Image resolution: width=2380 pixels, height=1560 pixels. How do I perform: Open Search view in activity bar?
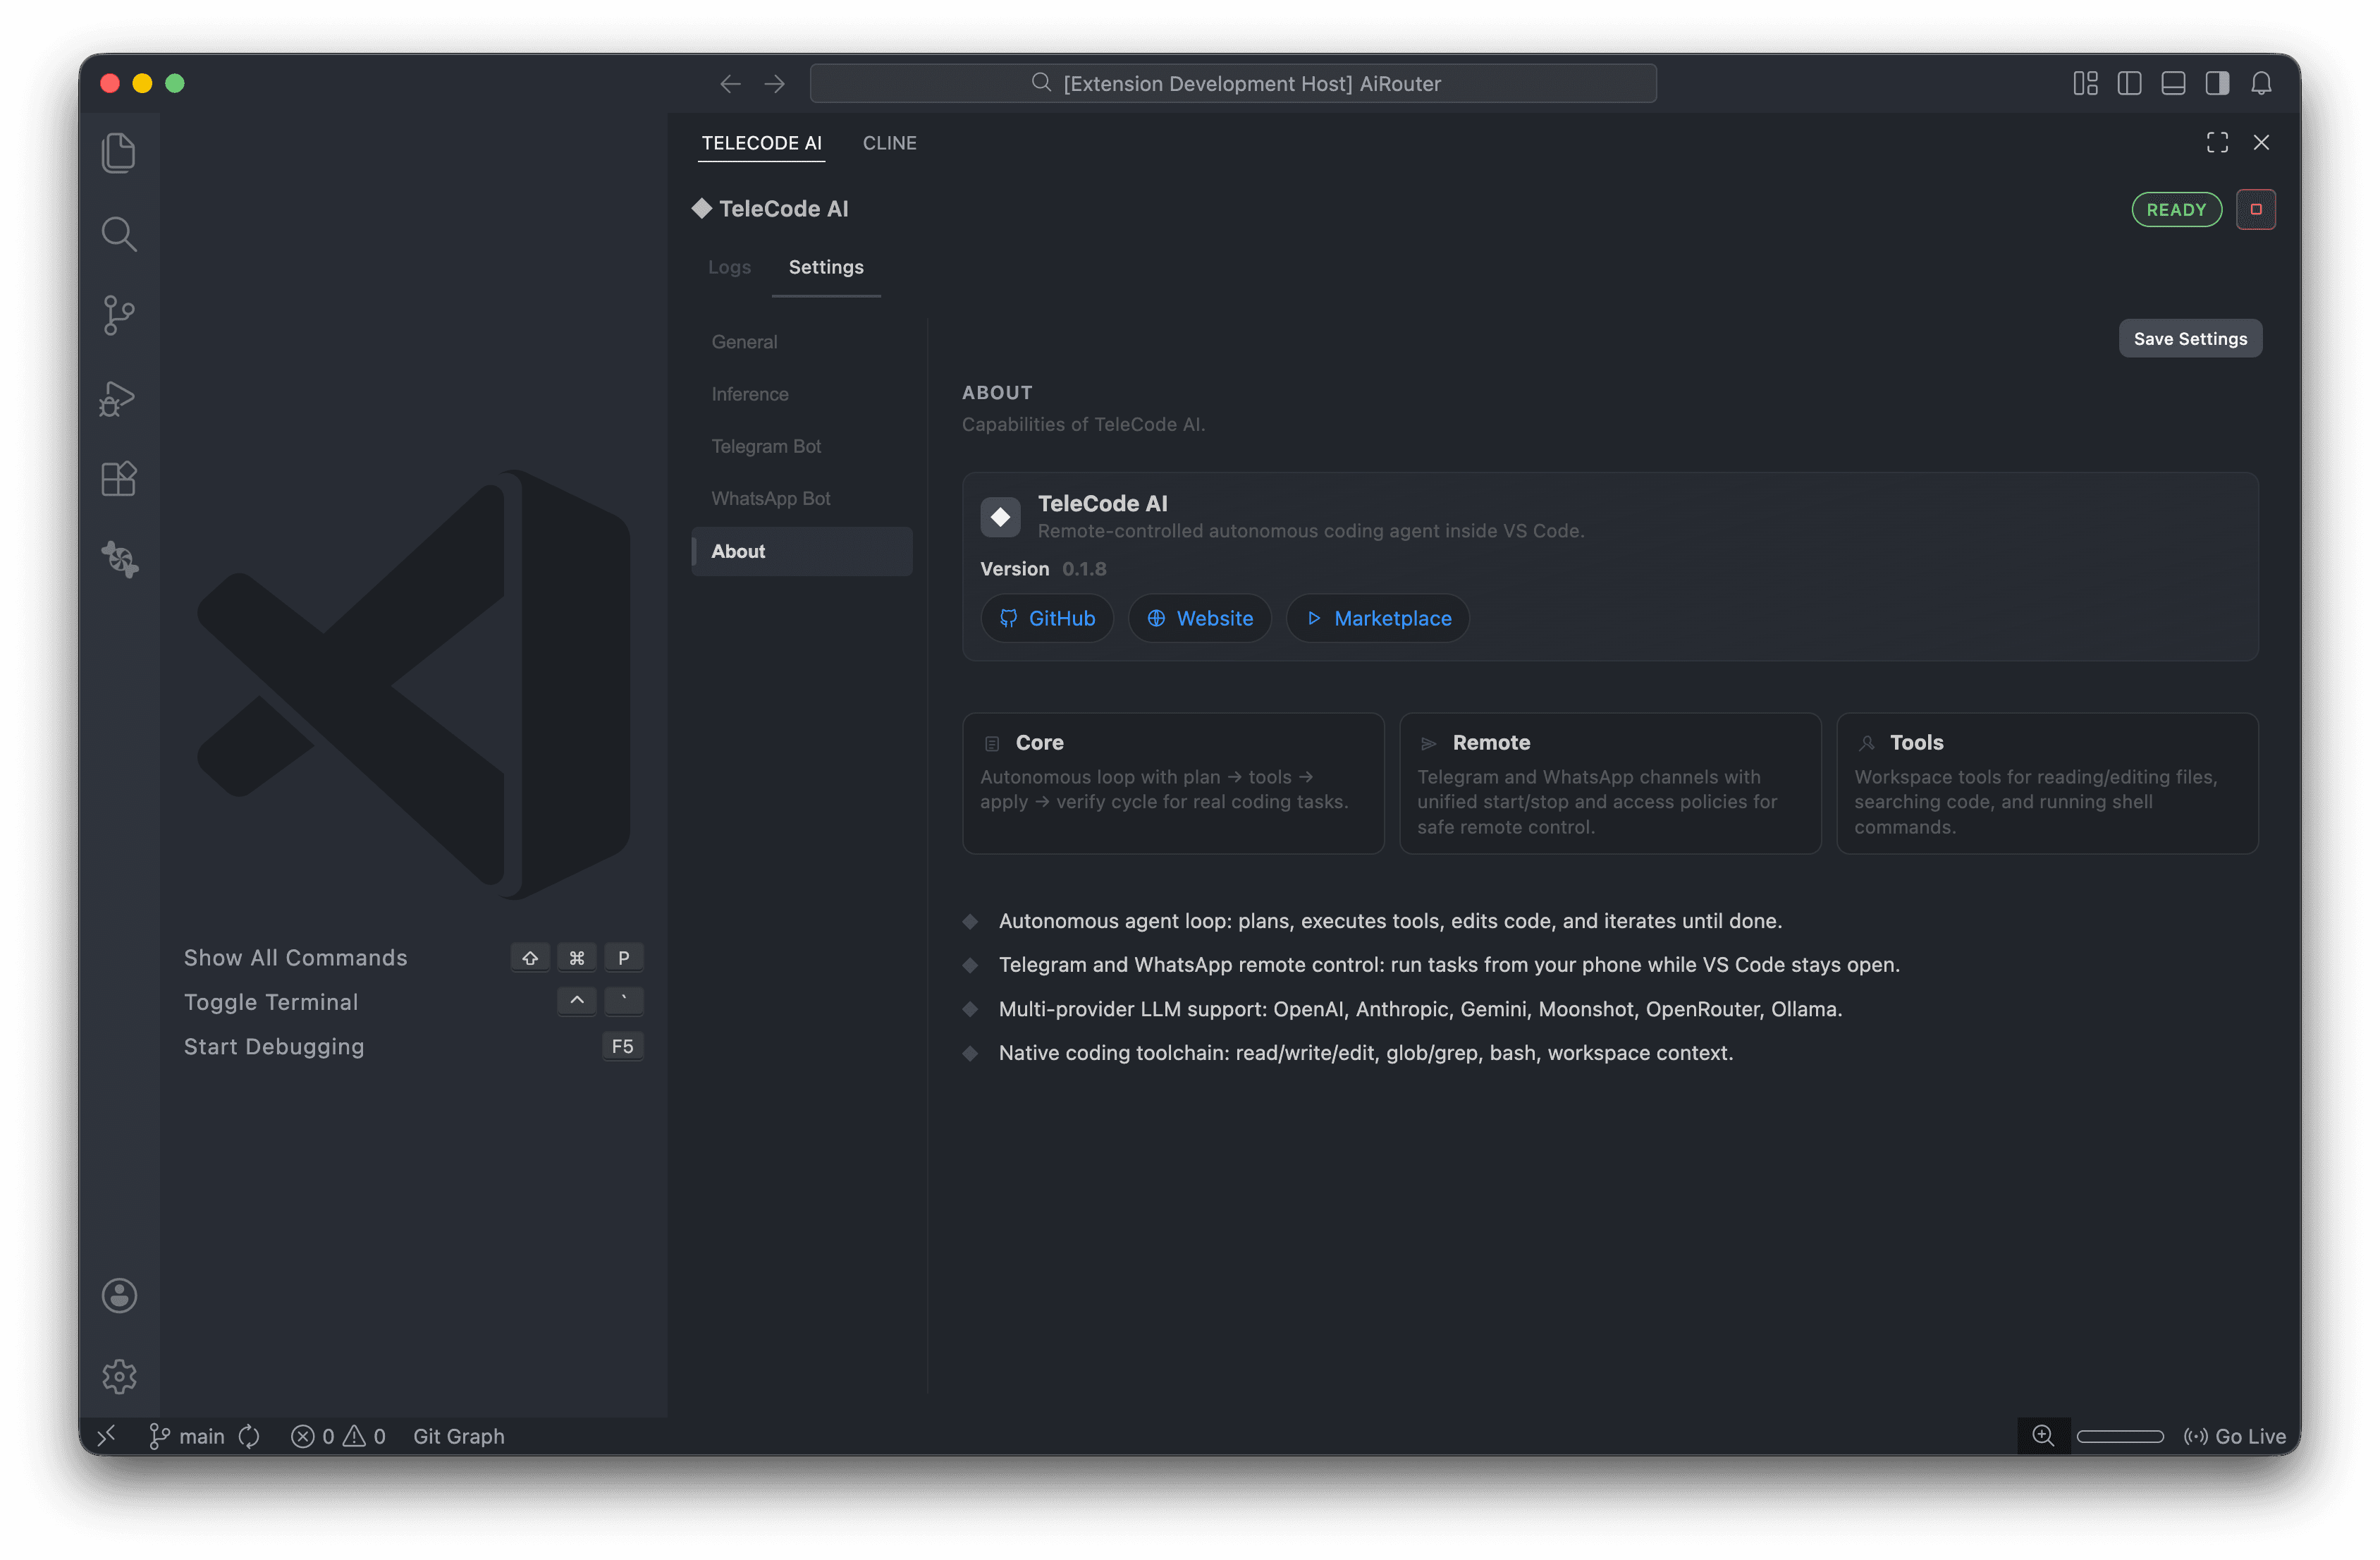click(x=119, y=234)
